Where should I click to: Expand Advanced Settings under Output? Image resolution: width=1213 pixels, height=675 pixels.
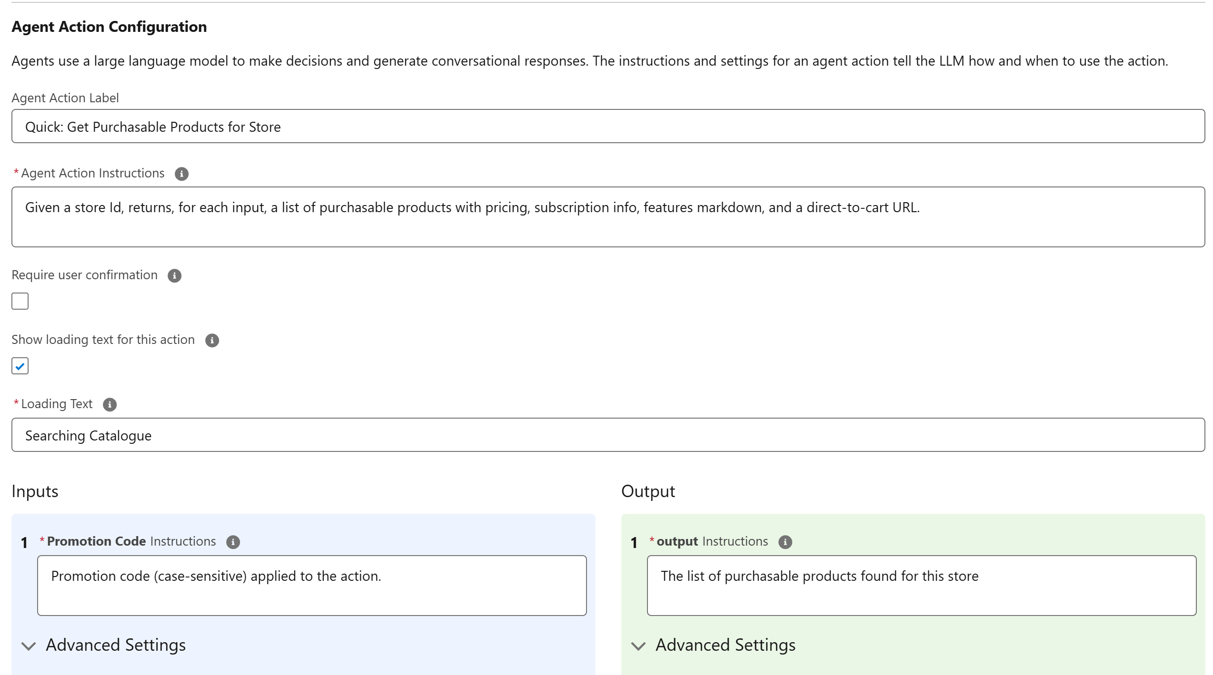(725, 645)
